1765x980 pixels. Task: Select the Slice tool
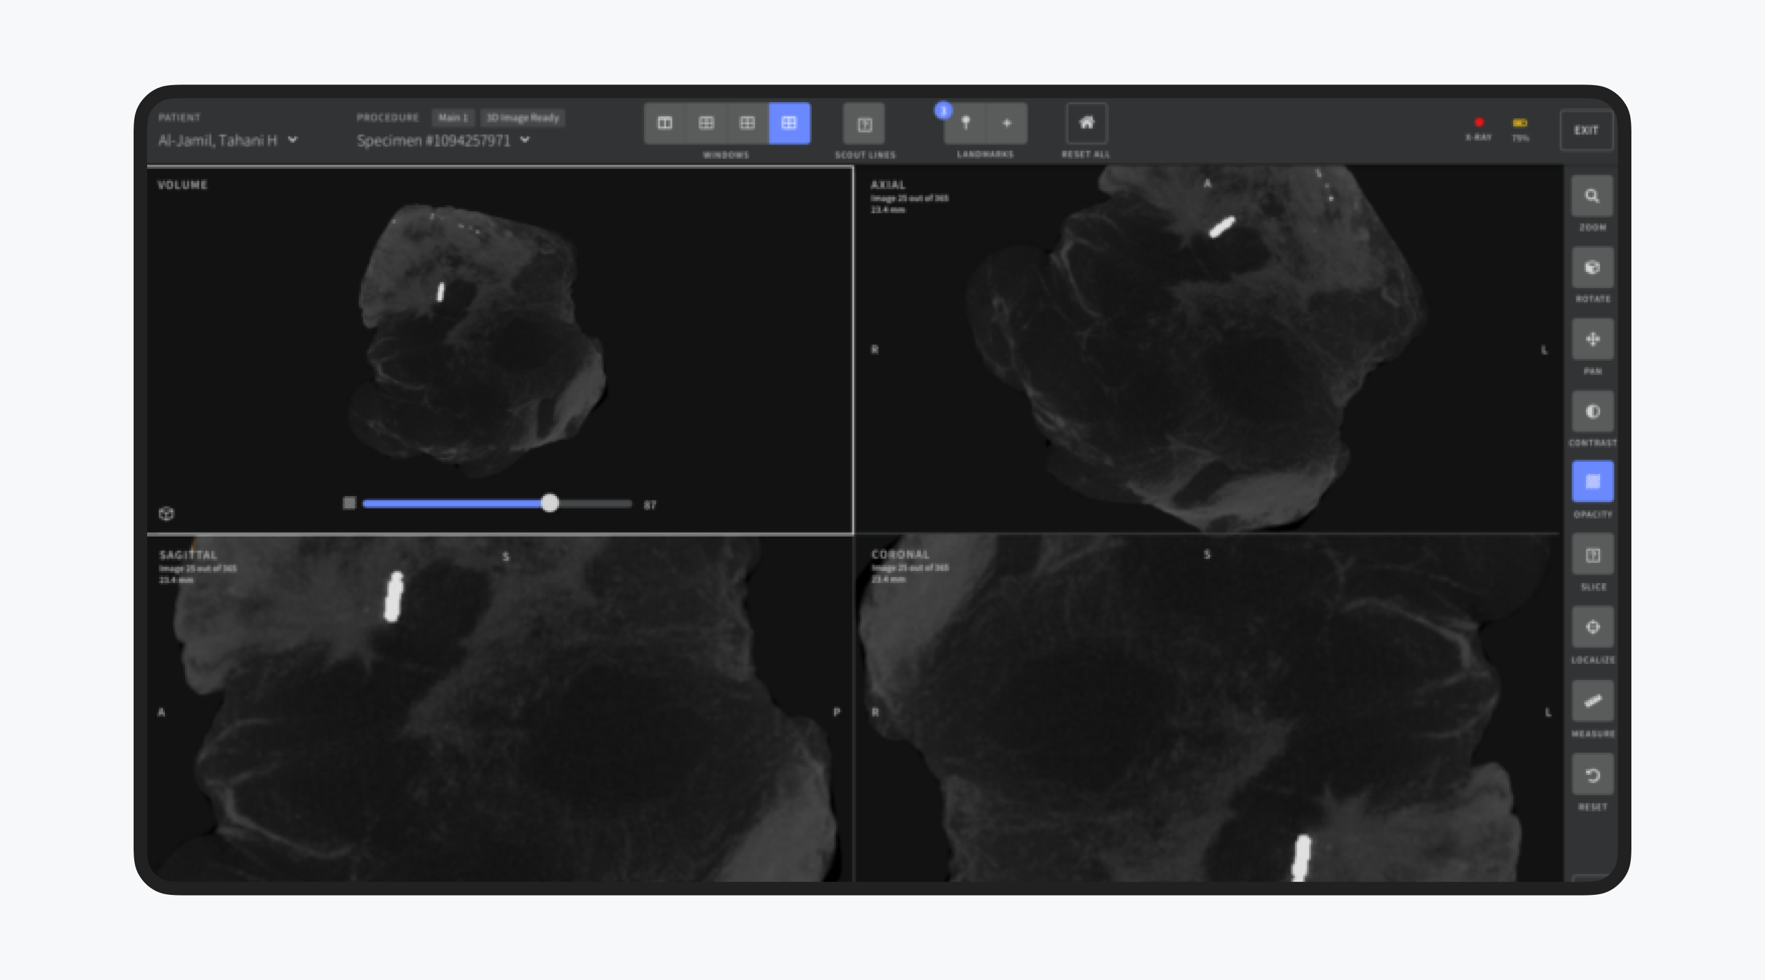coord(1592,556)
